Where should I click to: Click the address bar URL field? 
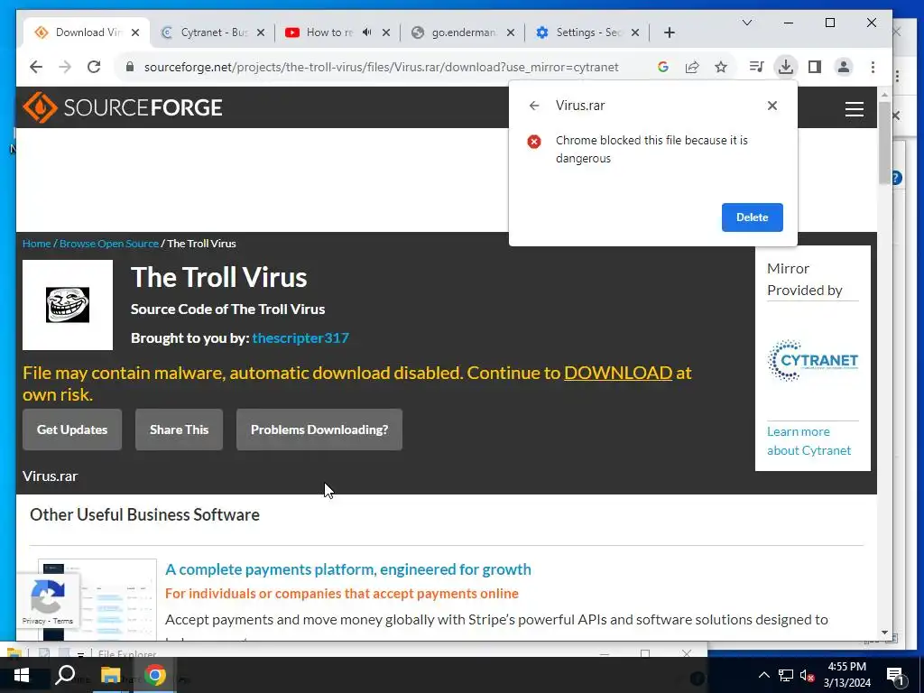[382, 67]
